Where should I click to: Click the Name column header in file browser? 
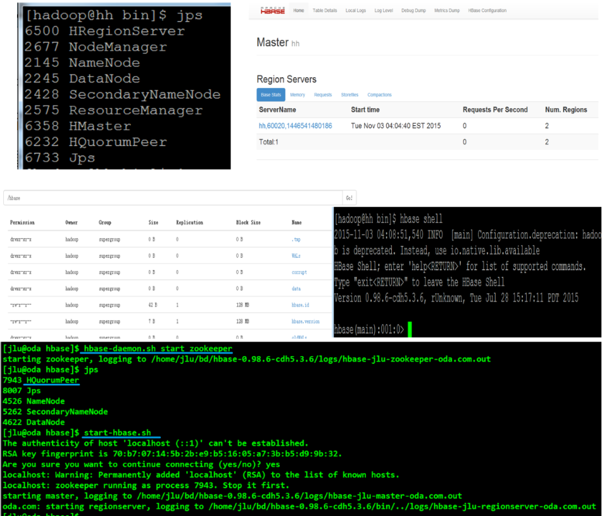pos(296,223)
